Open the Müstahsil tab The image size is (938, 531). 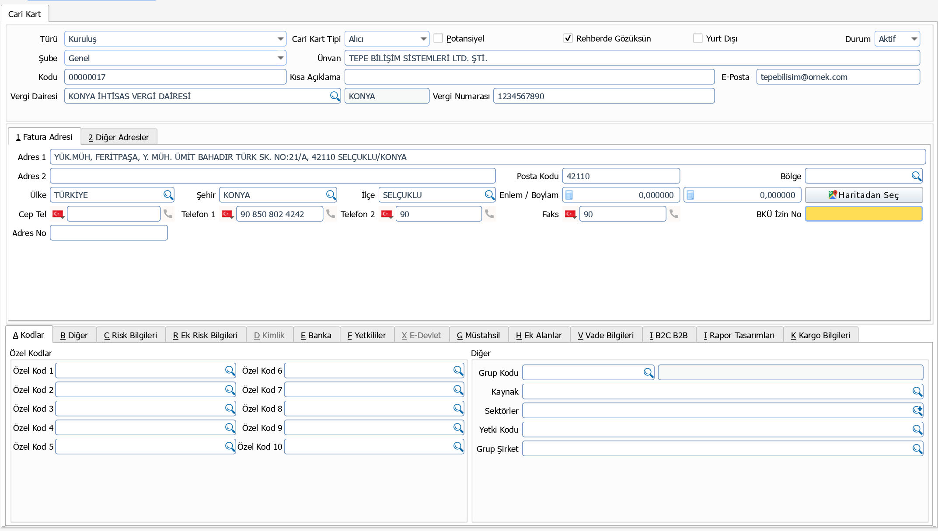[478, 335]
